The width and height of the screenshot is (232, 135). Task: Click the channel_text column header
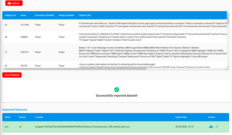coord(85,15)
